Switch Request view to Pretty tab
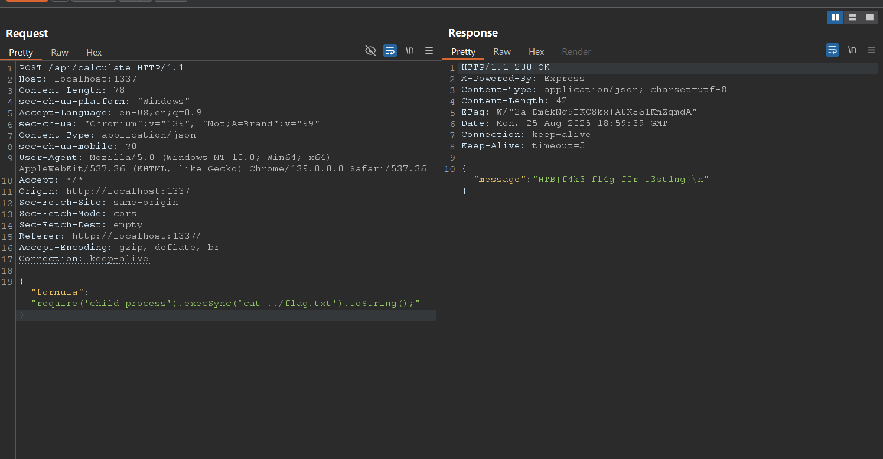883x459 pixels. [21, 53]
